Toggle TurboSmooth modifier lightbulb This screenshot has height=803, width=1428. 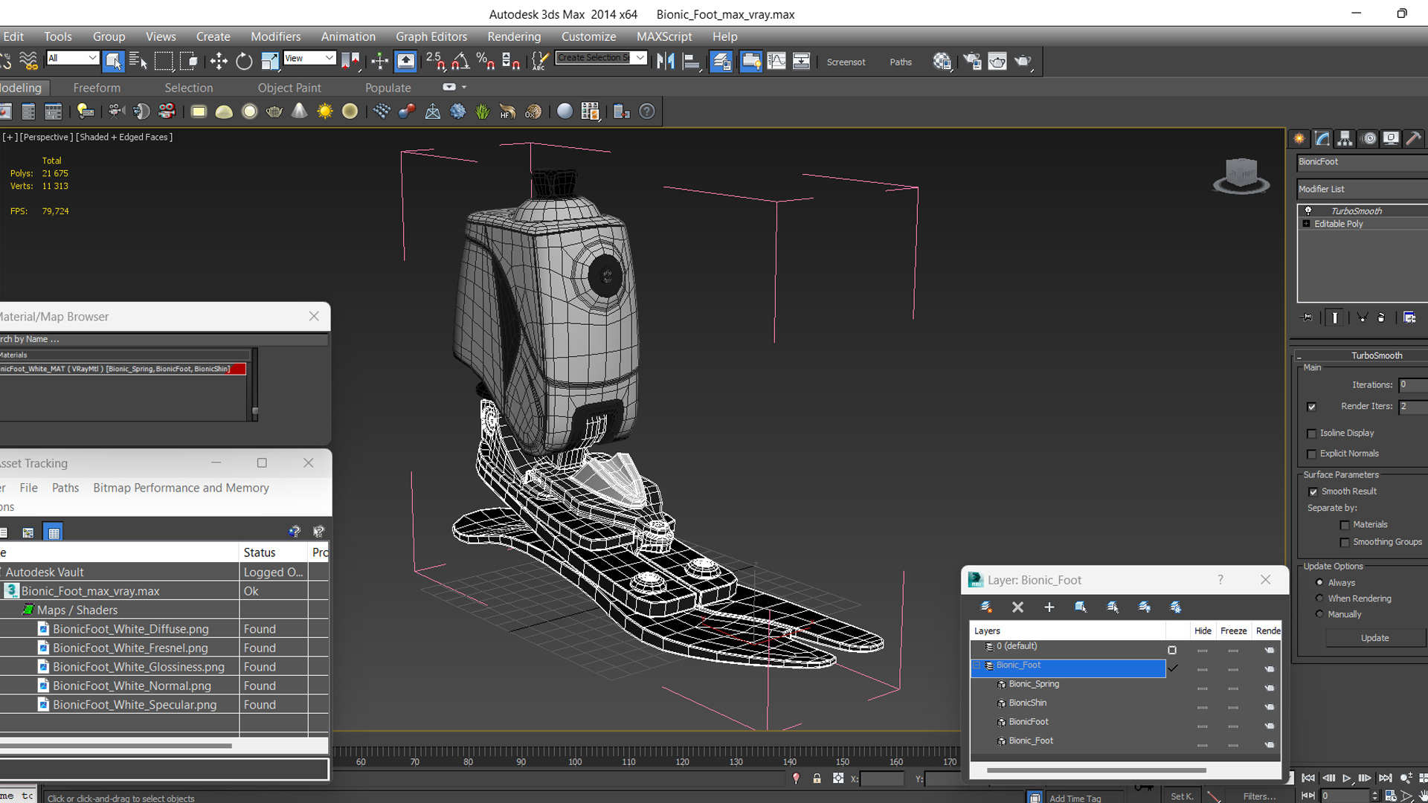coord(1308,211)
